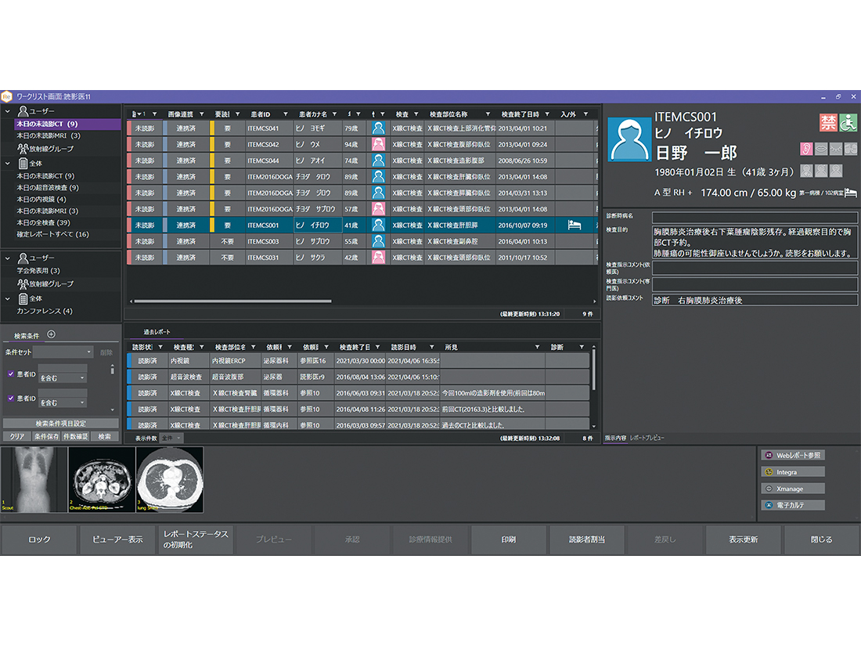This screenshot has width=861, height=646.
Task: Click the pink ear hearing-impairment icon
Action: 806,149
